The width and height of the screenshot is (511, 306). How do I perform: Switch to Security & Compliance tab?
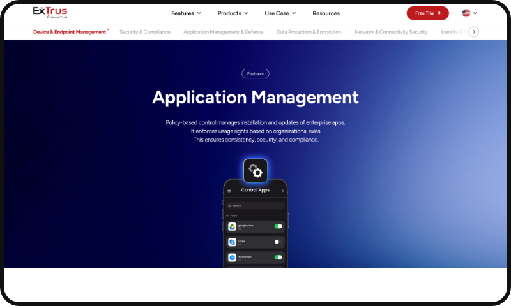click(x=145, y=32)
